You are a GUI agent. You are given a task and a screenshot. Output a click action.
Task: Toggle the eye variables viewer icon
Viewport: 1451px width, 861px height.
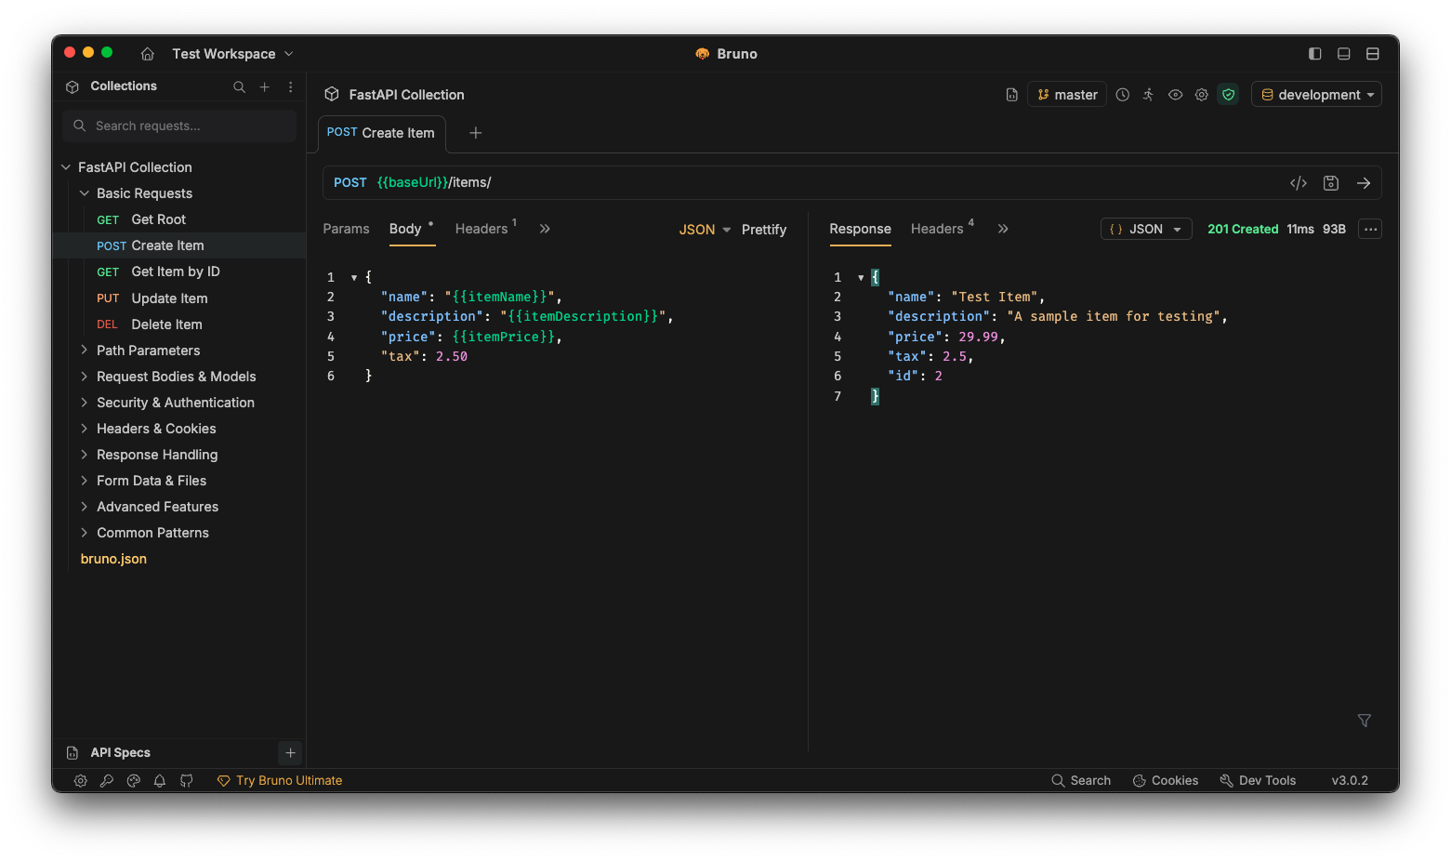pos(1175,95)
